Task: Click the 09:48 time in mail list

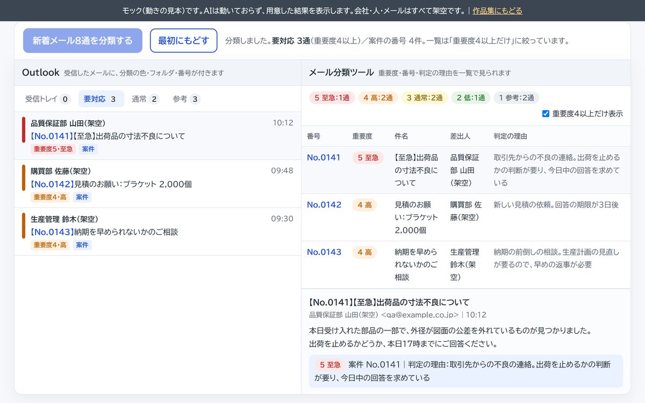Action: coord(282,170)
